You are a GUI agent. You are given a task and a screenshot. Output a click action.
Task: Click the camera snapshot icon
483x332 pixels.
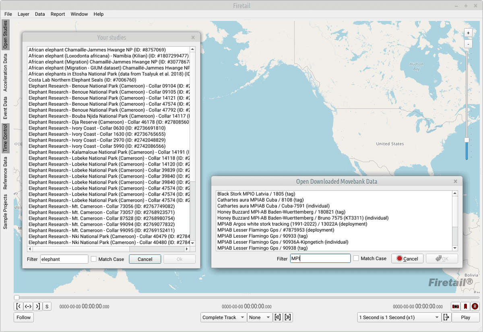pyautogui.click(x=456, y=306)
